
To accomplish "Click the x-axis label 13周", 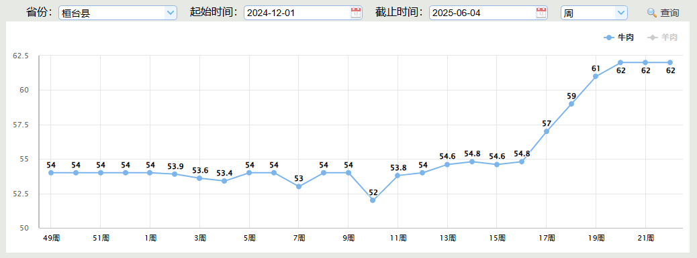I will 447,238.
